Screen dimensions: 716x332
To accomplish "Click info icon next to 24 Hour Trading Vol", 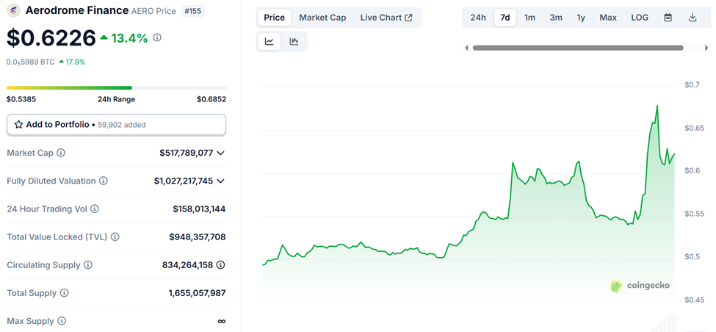I will coord(95,209).
